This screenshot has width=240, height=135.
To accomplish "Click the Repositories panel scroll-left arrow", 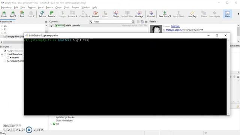I will pos(1,42).
